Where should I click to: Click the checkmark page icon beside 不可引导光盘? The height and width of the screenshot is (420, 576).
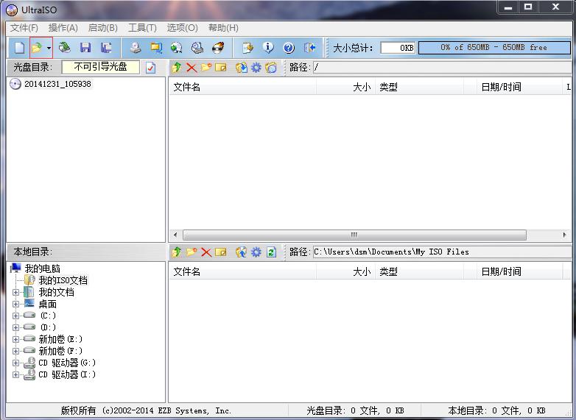click(150, 68)
